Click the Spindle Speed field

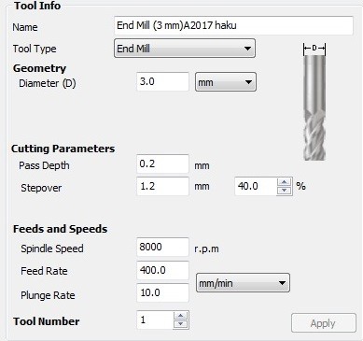click(x=162, y=247)
